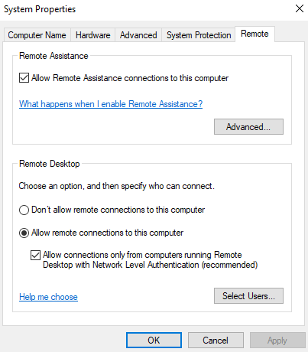Open the Hardware tab
This screenshot has width=308, height=352.
coord(92,35)
